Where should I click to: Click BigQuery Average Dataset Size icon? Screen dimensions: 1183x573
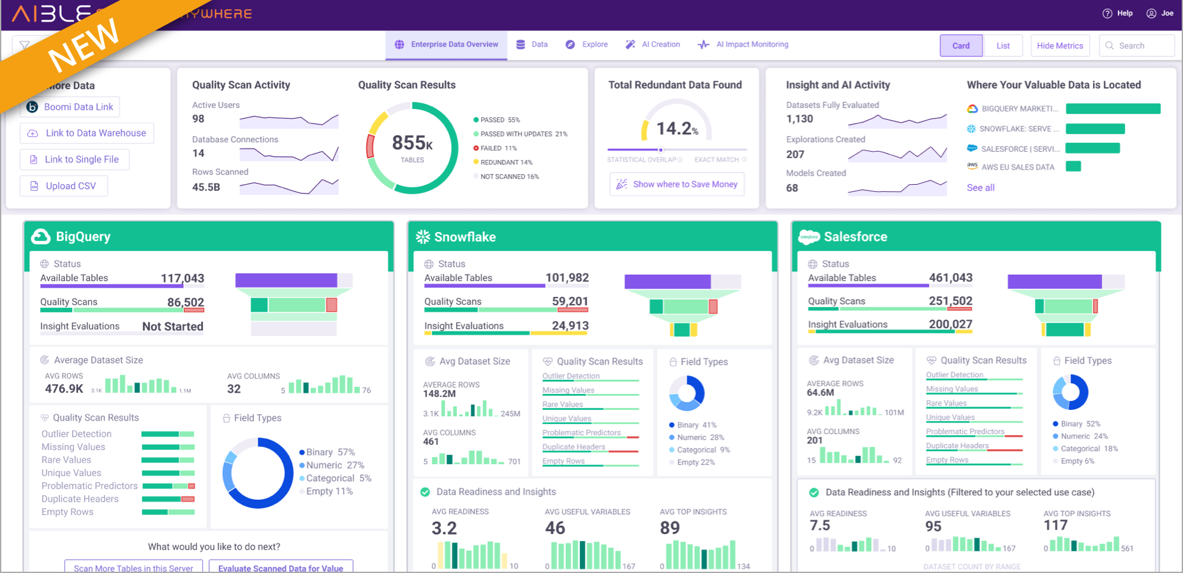pyautogui.click(x=45, y=360)
